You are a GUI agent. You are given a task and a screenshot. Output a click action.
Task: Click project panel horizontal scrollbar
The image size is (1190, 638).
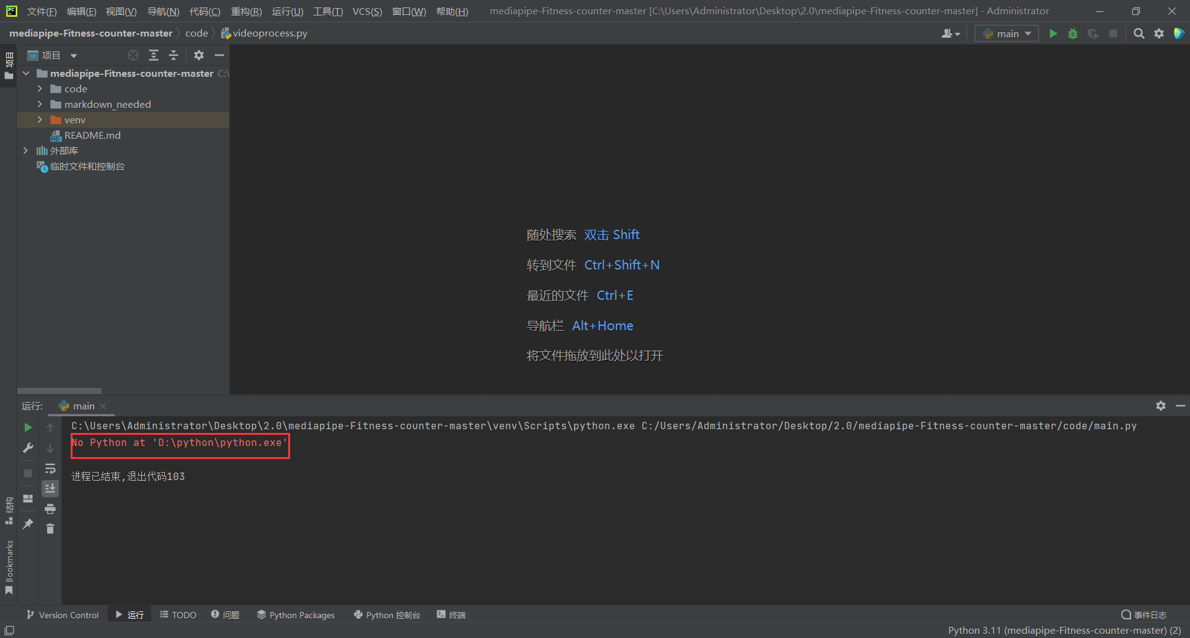tap(59, 391)
